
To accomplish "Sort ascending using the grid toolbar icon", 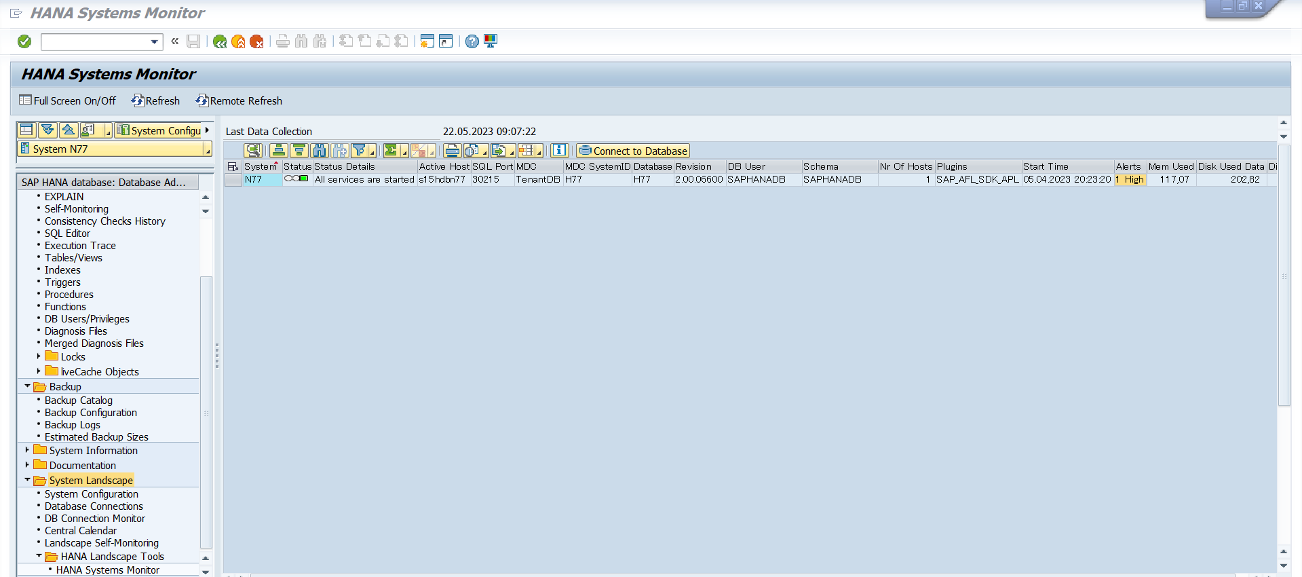I will [x=278, y=151].
